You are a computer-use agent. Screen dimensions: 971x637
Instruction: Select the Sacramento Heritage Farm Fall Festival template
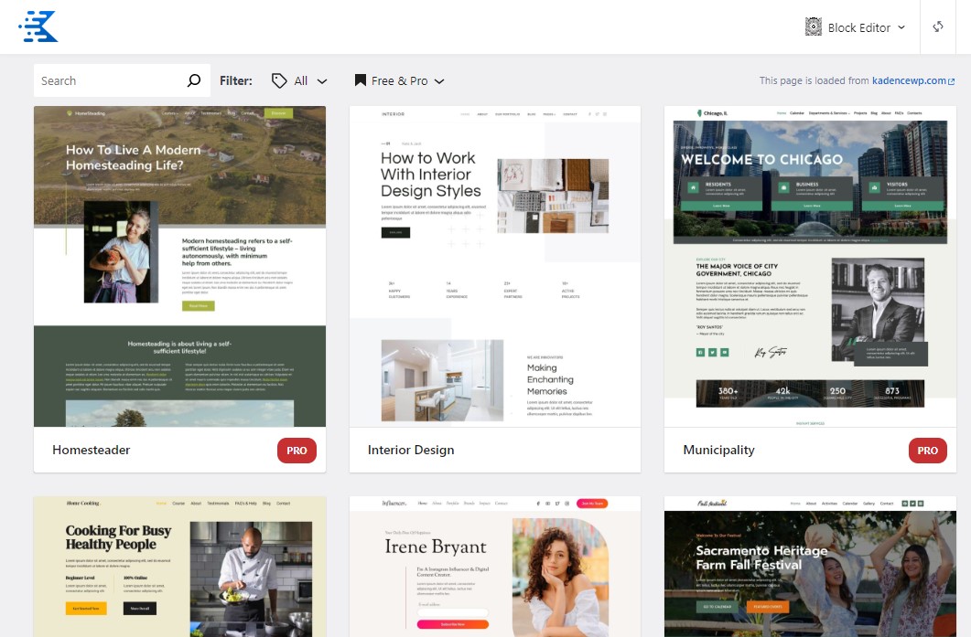point(810,567)
